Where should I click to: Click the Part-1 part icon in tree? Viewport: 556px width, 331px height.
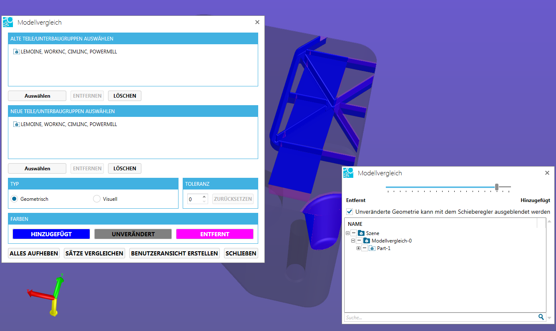click(x=372, y=248)
